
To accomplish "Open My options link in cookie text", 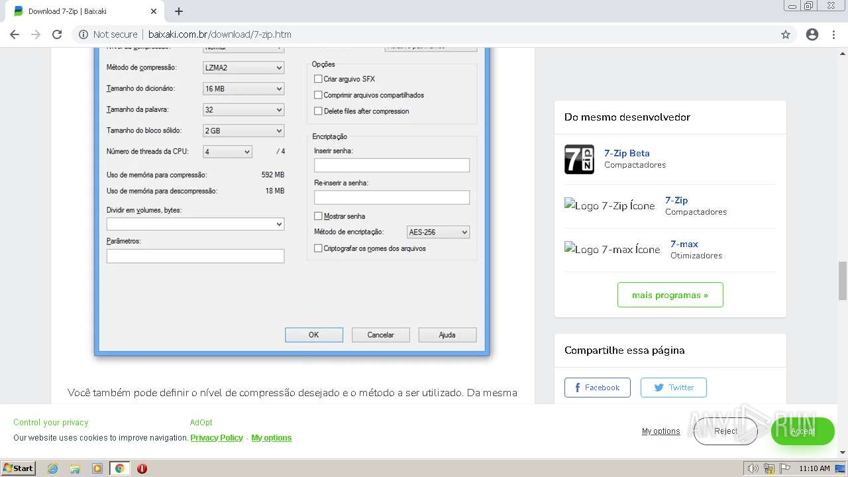I will pos(272,438).
